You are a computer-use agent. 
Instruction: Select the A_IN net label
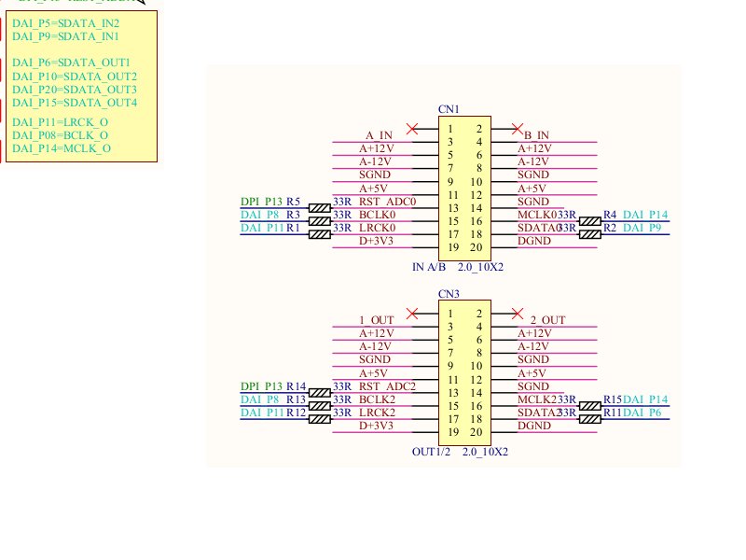(379, 135)
